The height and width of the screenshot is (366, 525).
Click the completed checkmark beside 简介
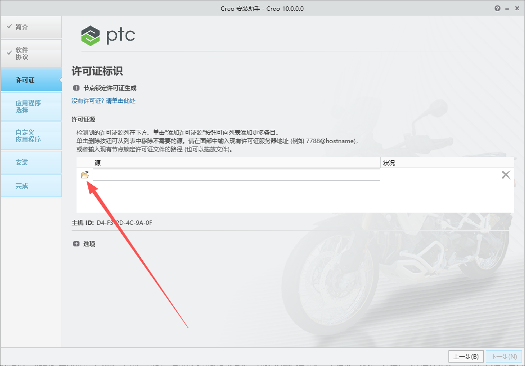[x=9, y=27]
